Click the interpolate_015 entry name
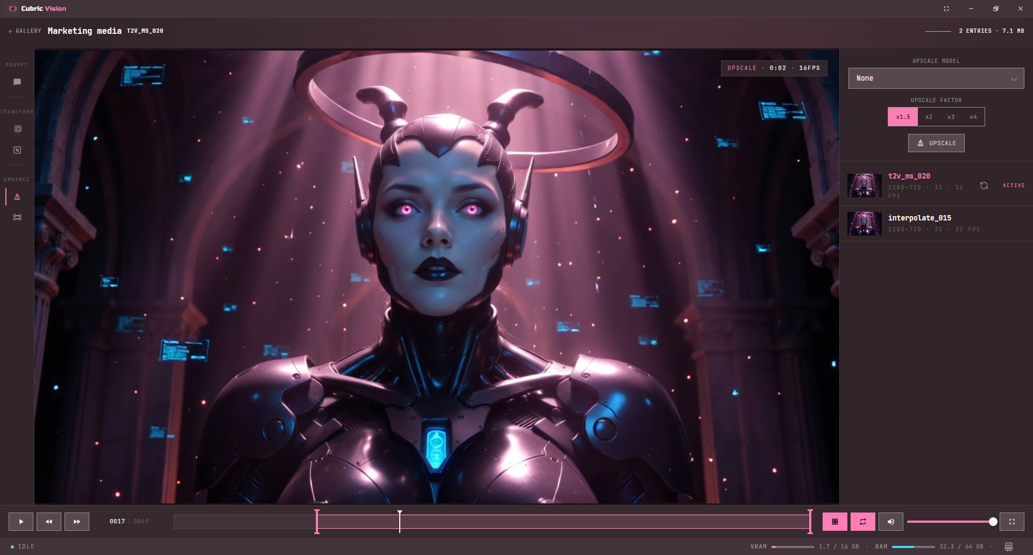 [x=919, y=218]
